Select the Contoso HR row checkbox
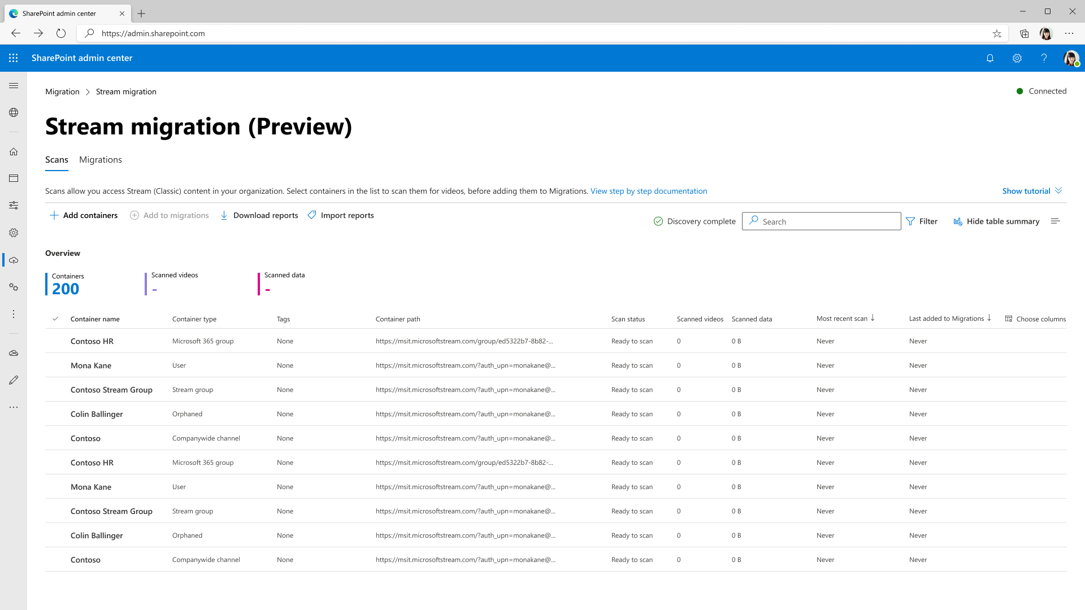Viewport: 1085px width, 610px height. [56, 341]
